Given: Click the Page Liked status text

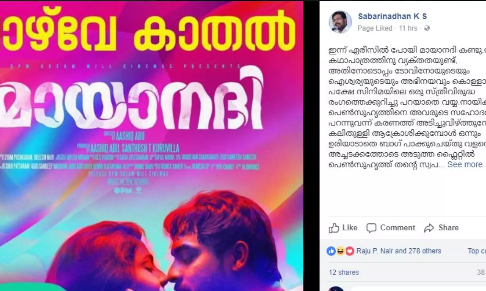Looking at the screenshot, I should 375,28.
